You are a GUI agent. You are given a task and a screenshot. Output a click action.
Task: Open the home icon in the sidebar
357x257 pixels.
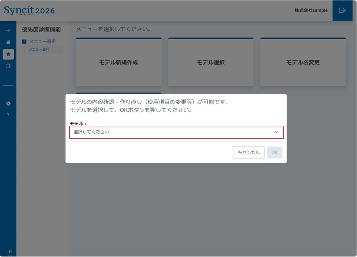pyautogui.click(x=7, y=42)
